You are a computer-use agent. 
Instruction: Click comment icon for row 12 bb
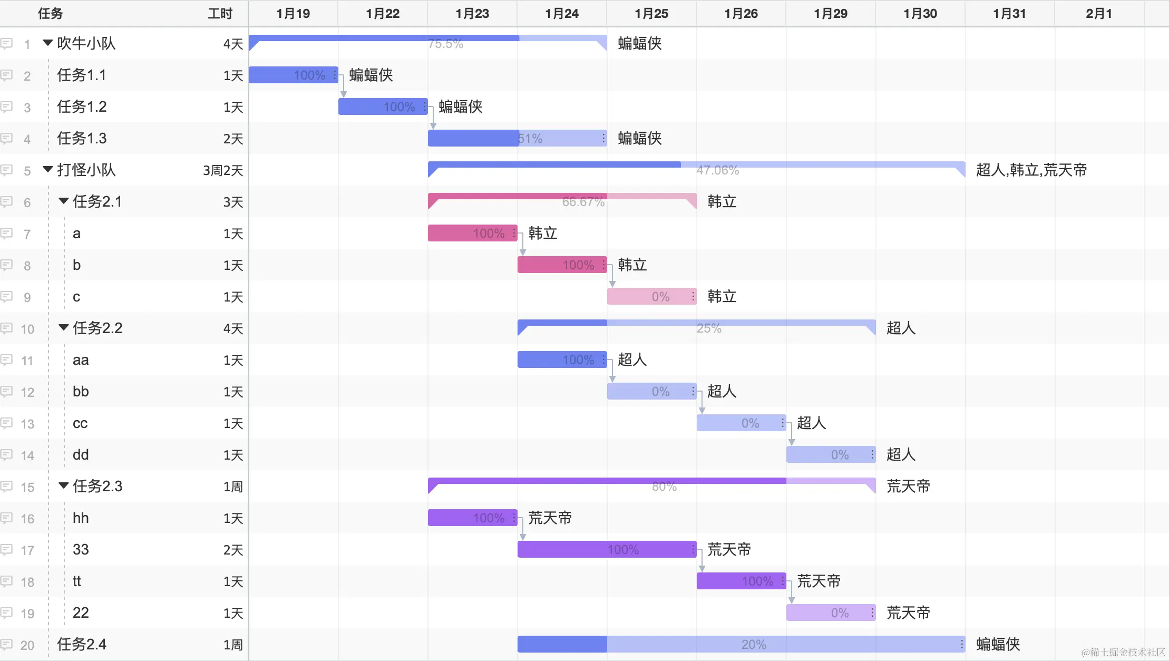click(7, 391)
